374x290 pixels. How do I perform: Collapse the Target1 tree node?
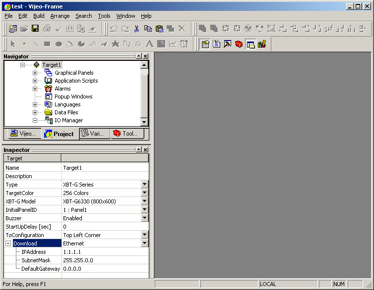point(22,65)
